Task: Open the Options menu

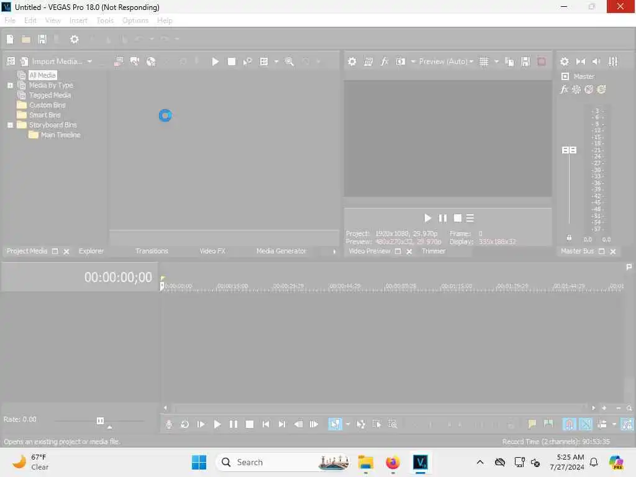Action: (x=135, y=20)
